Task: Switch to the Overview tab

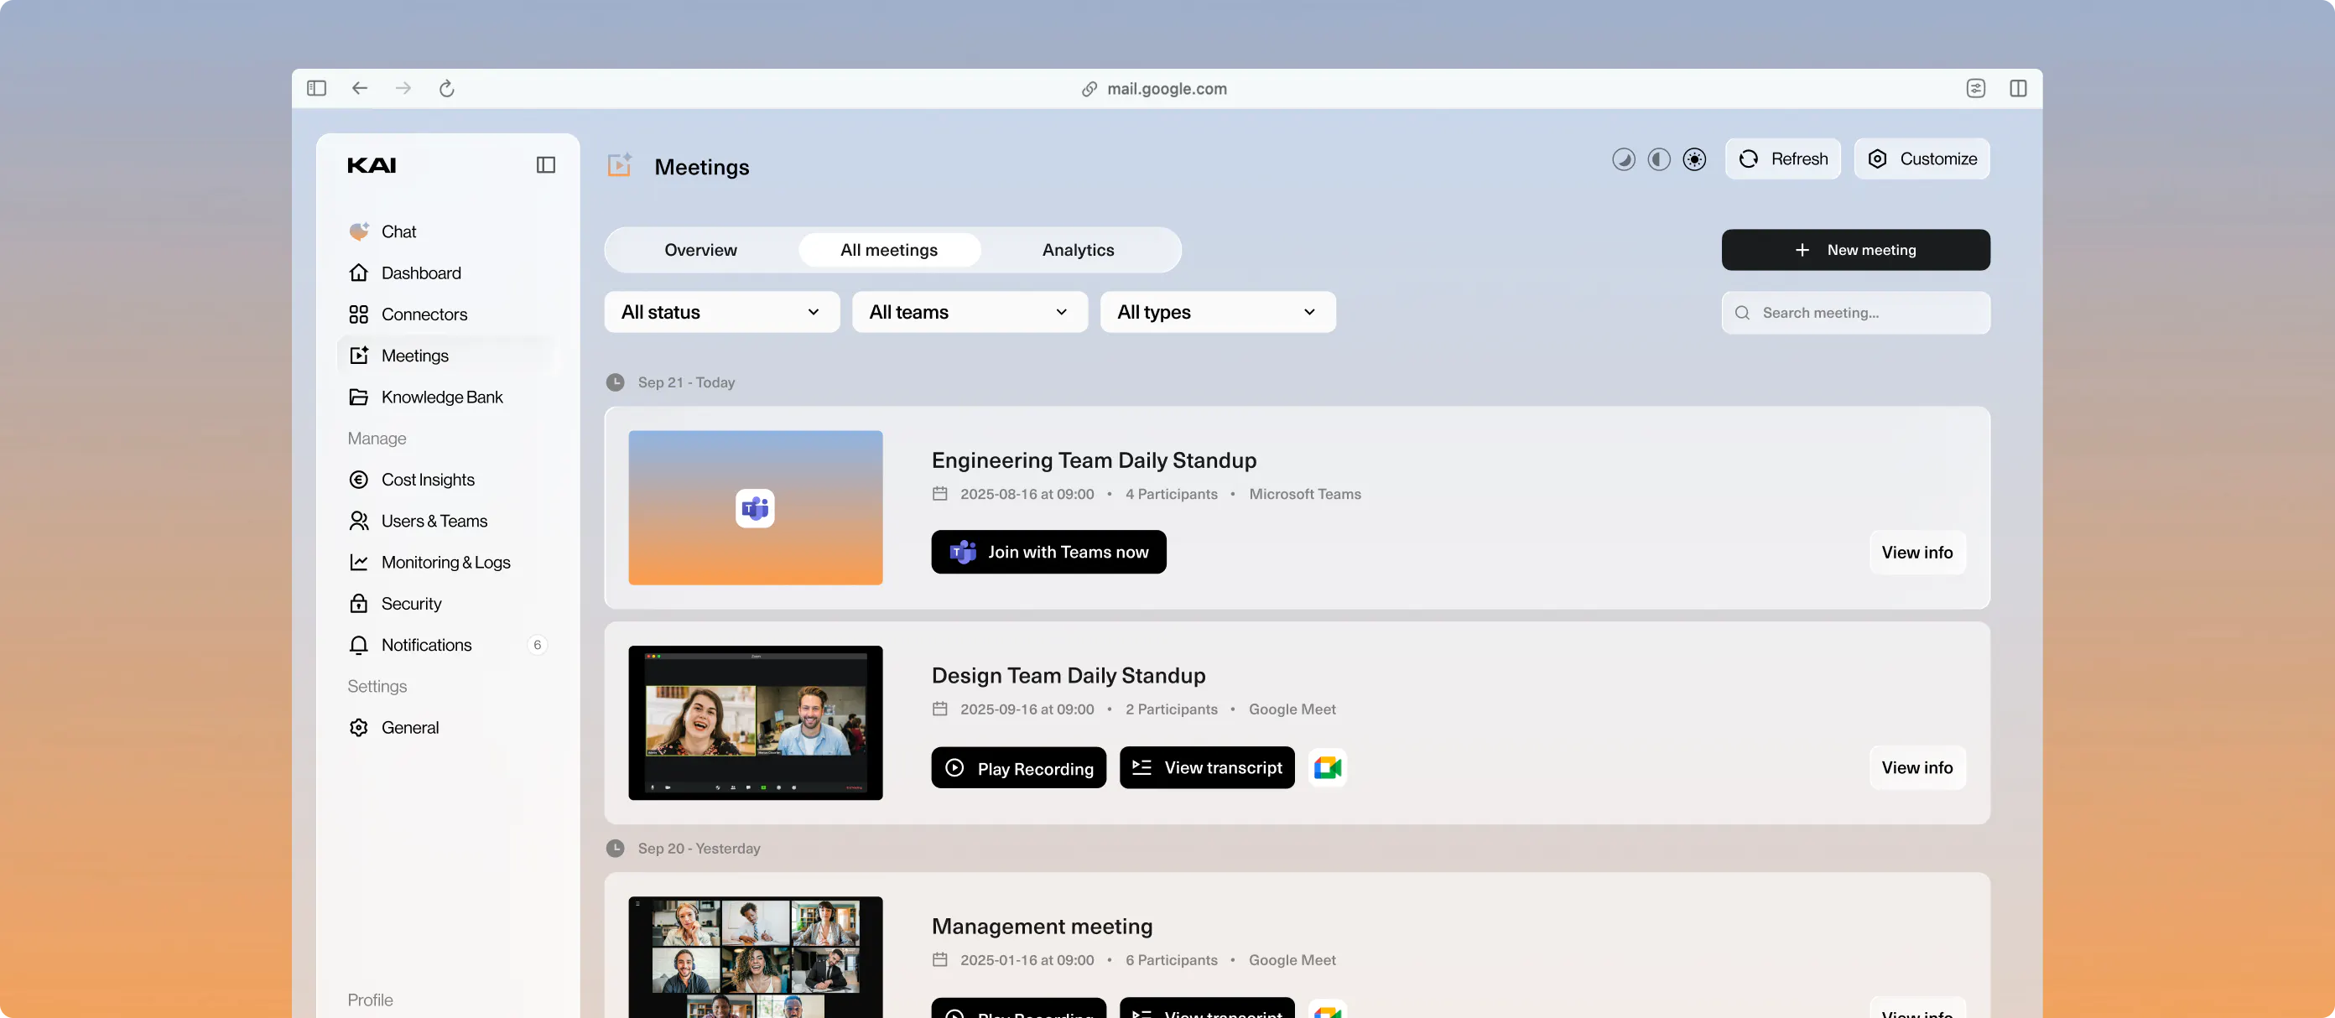Action: click(699, 250)
